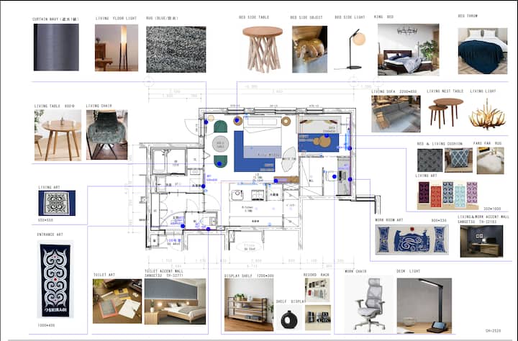Click the 'LIVING CHAIR' label
This screenshot has height=341, width=518.
pos(99,106)
